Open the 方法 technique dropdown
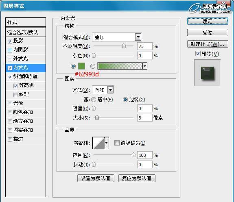 tap(110, 90)
